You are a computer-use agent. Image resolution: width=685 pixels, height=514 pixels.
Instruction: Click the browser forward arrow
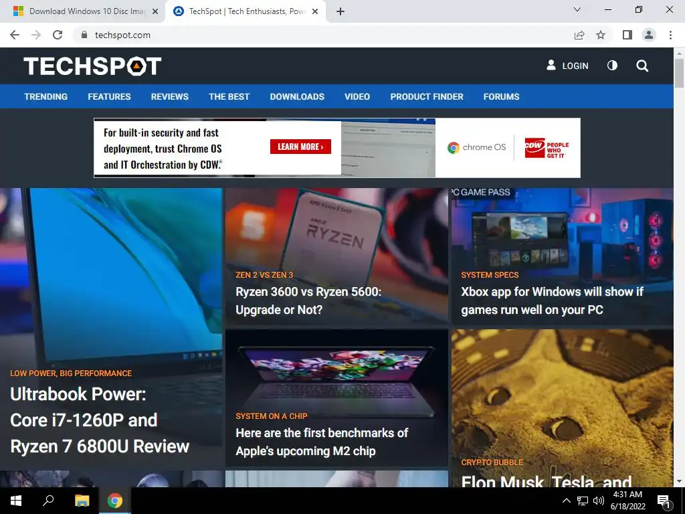(36, 35)
